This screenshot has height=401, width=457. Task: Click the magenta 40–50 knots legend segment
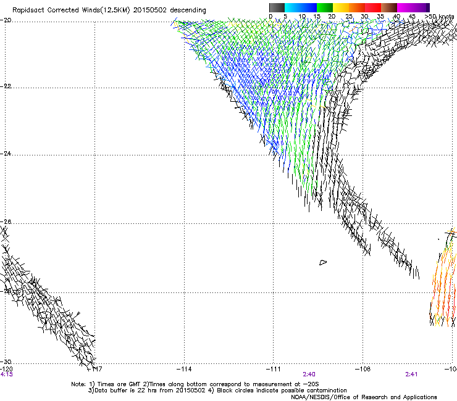pos(411,7)
